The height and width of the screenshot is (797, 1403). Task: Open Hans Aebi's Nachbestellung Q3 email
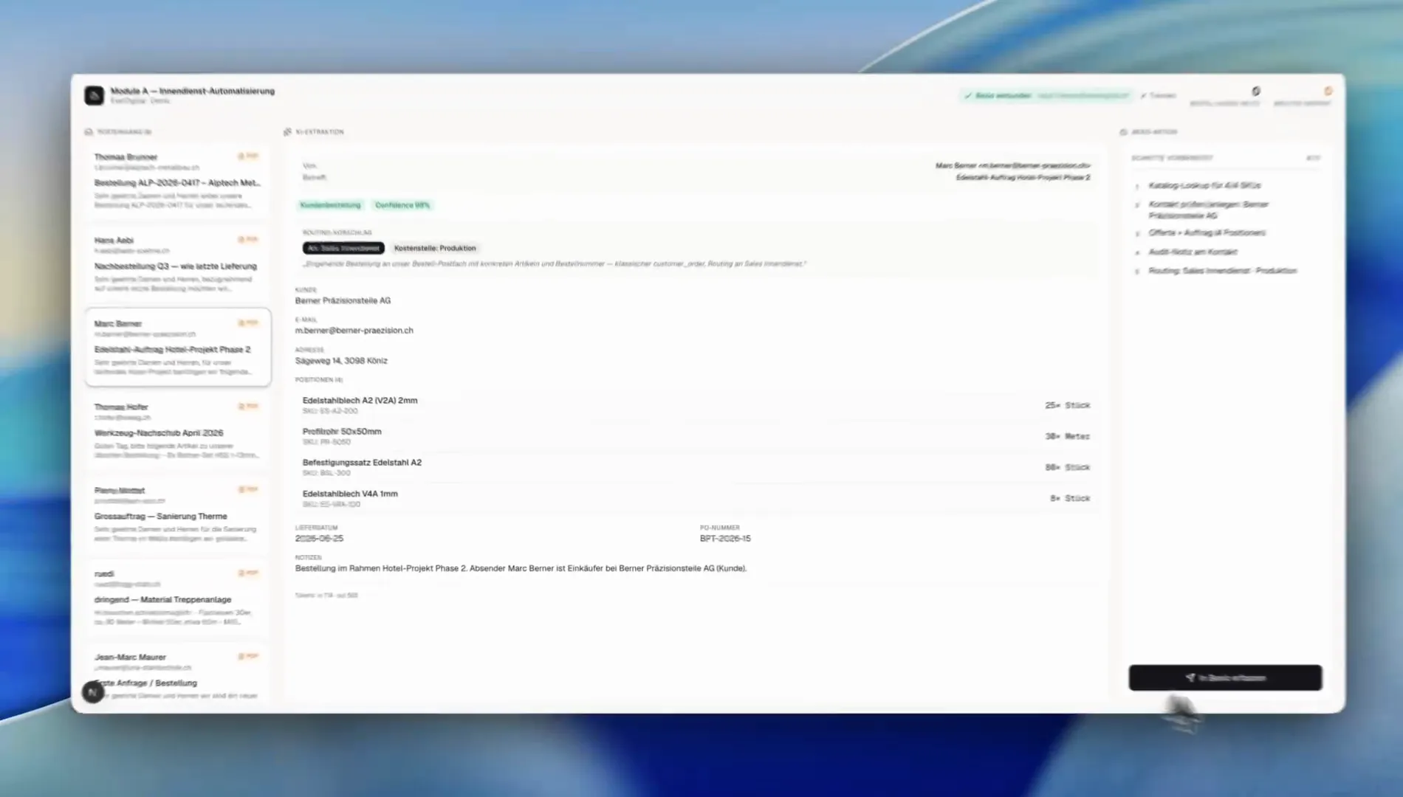pos(177,264)
